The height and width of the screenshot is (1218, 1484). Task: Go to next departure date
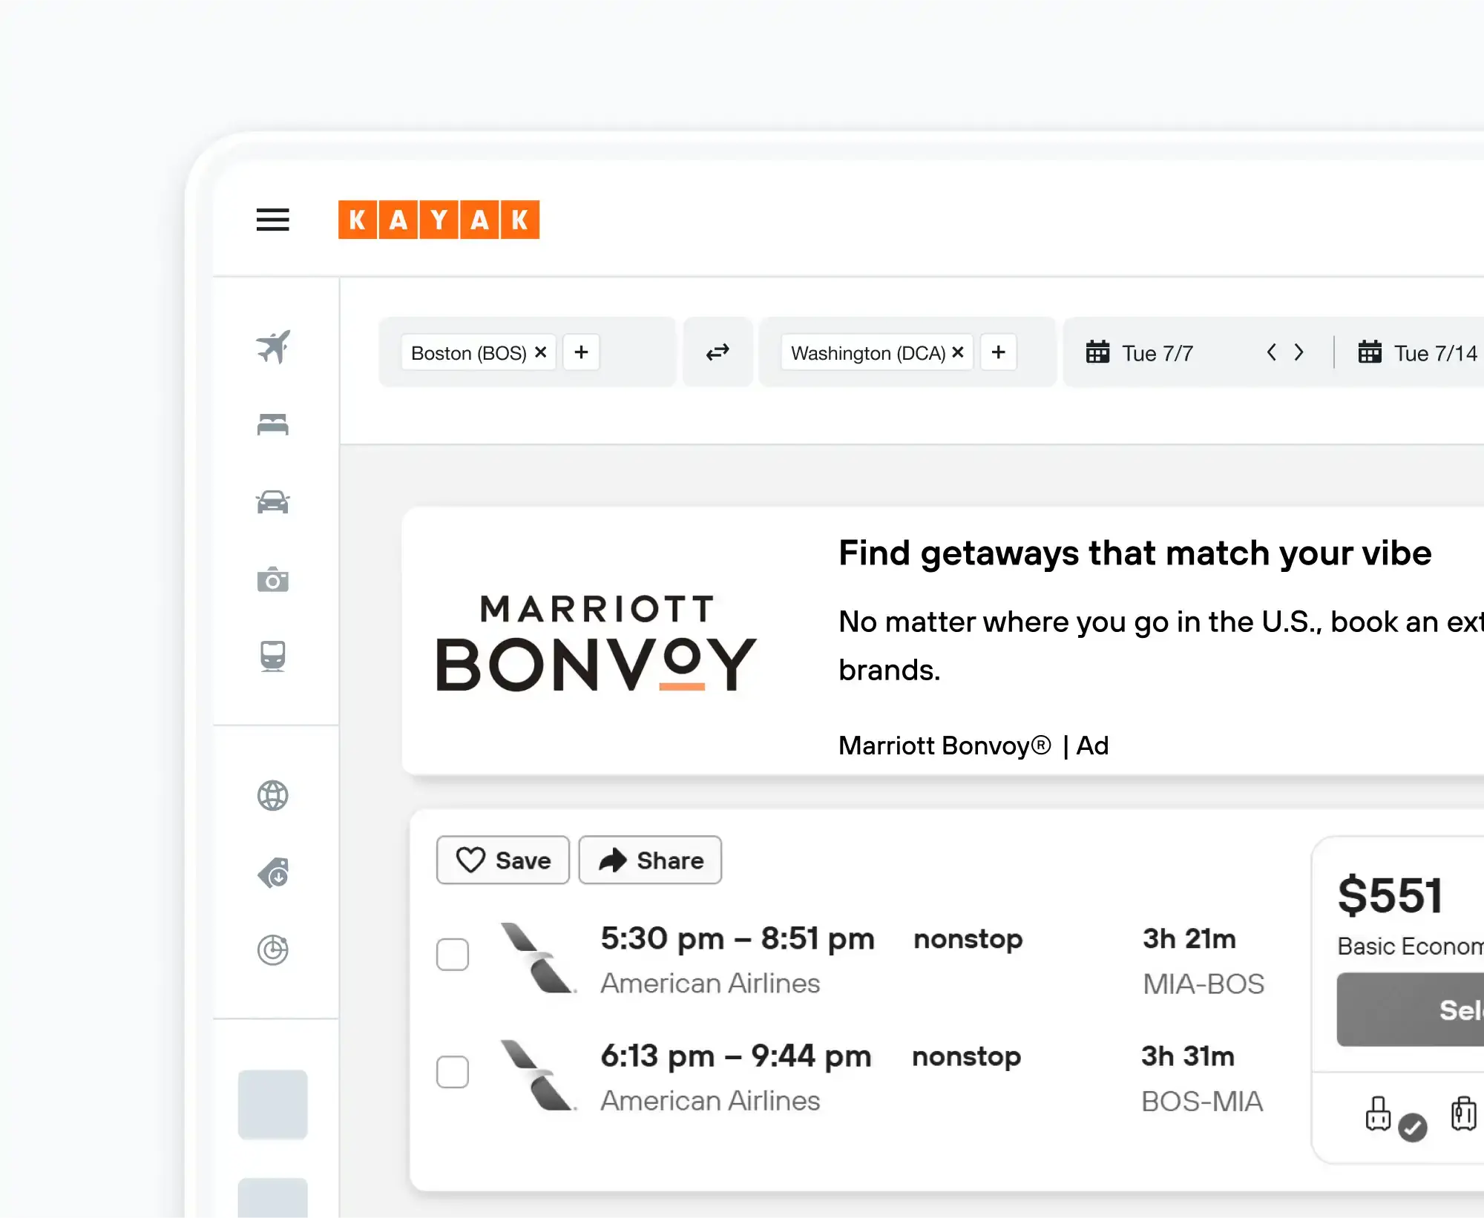point(1299,352)
